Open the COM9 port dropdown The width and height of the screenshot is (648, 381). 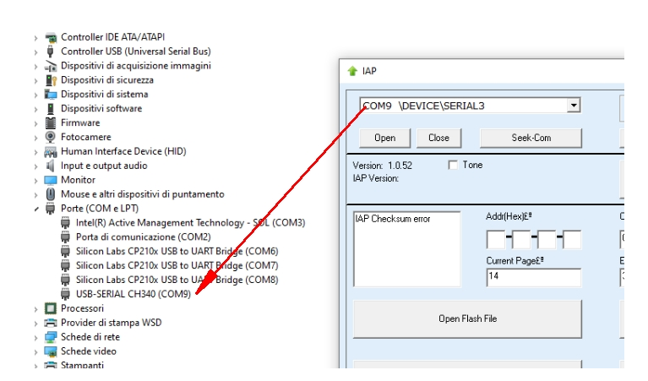pos(574,106)
